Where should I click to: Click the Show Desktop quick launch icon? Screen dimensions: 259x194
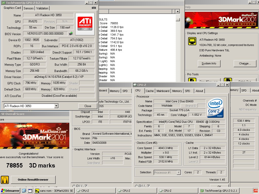click(x=30, y=191)
